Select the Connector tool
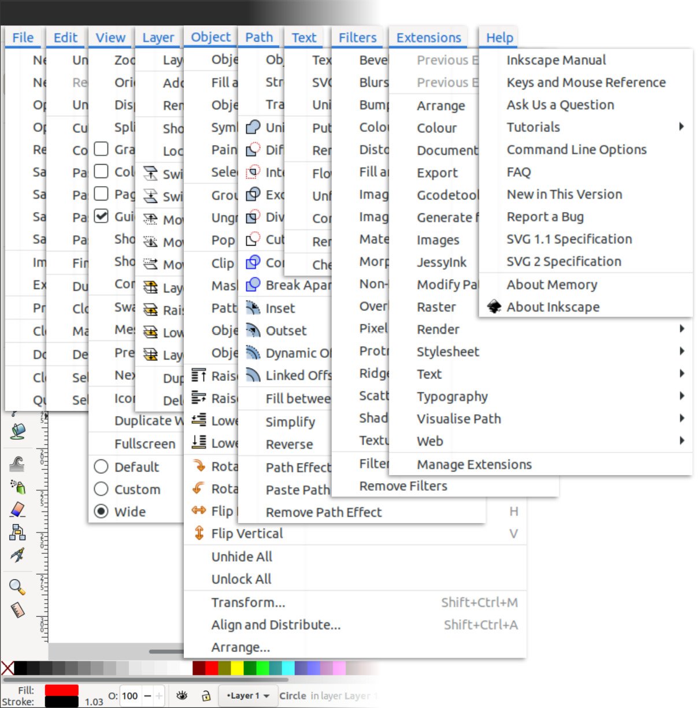This screenshot has height=708, width=700. (17, 532)
